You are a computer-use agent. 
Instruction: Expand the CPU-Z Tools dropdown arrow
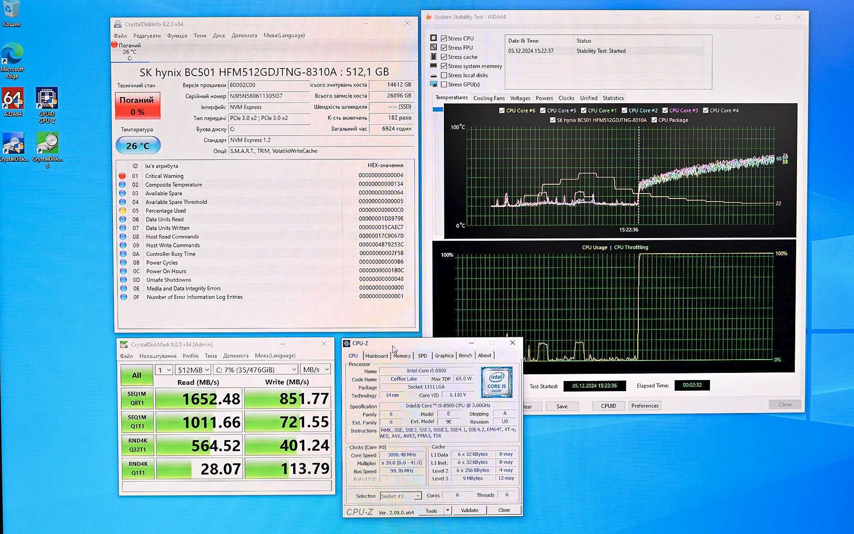447,510
